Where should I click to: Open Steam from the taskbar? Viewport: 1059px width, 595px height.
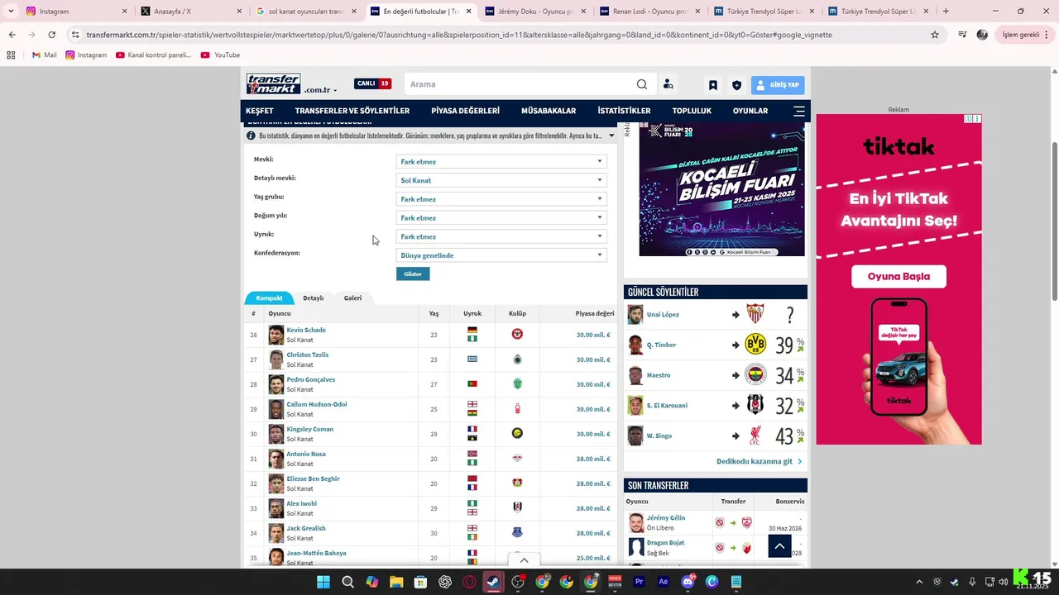click(494, 582)
